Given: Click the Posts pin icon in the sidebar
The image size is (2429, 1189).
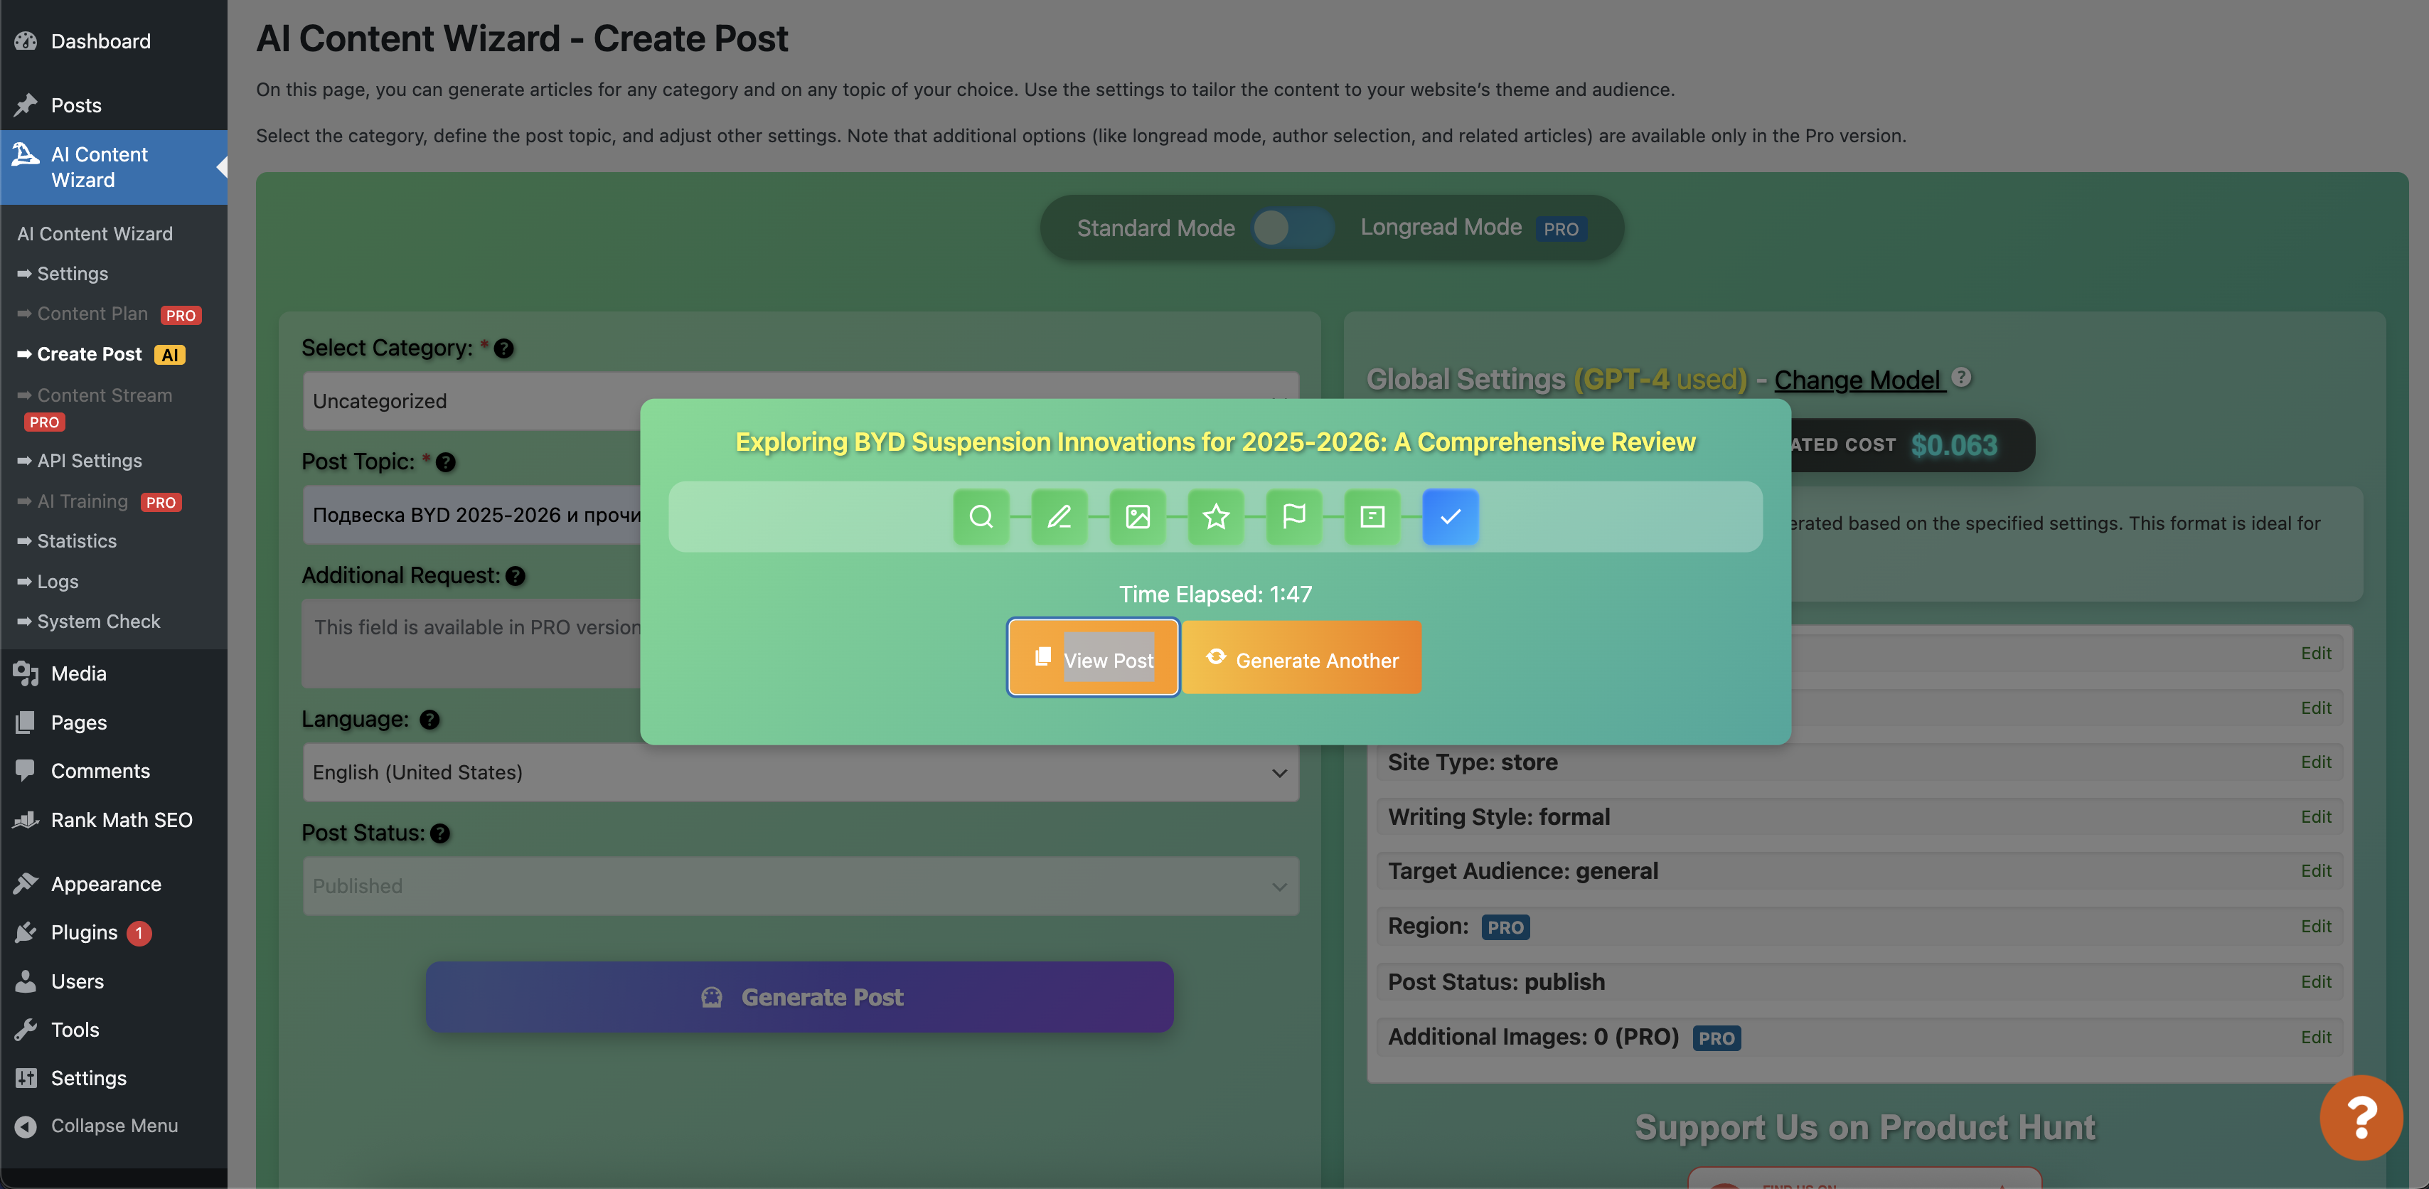Looking at the screenshot, I should tap(26, 105).
